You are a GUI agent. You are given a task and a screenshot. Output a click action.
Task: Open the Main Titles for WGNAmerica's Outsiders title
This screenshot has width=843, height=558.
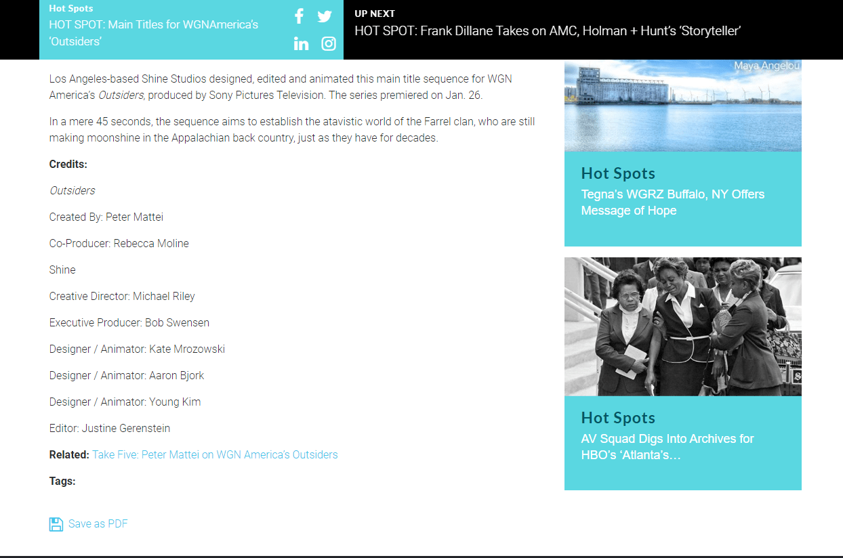click(x=154, y=33)
